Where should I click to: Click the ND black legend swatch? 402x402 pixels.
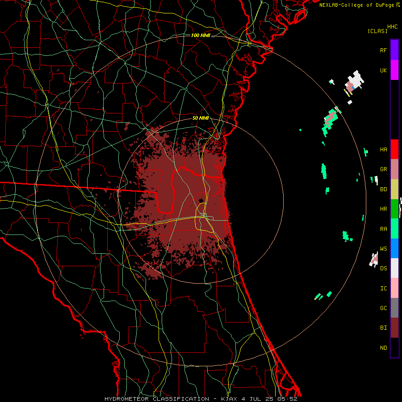[394, 348]
